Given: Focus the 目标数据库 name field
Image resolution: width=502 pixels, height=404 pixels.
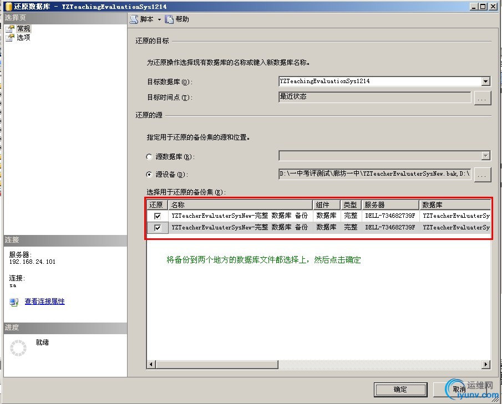Looking at the screenshot, I should tap(380, 81).
